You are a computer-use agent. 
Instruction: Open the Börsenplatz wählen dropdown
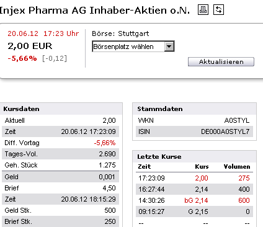pyautogui.click(x=133, y=47)
